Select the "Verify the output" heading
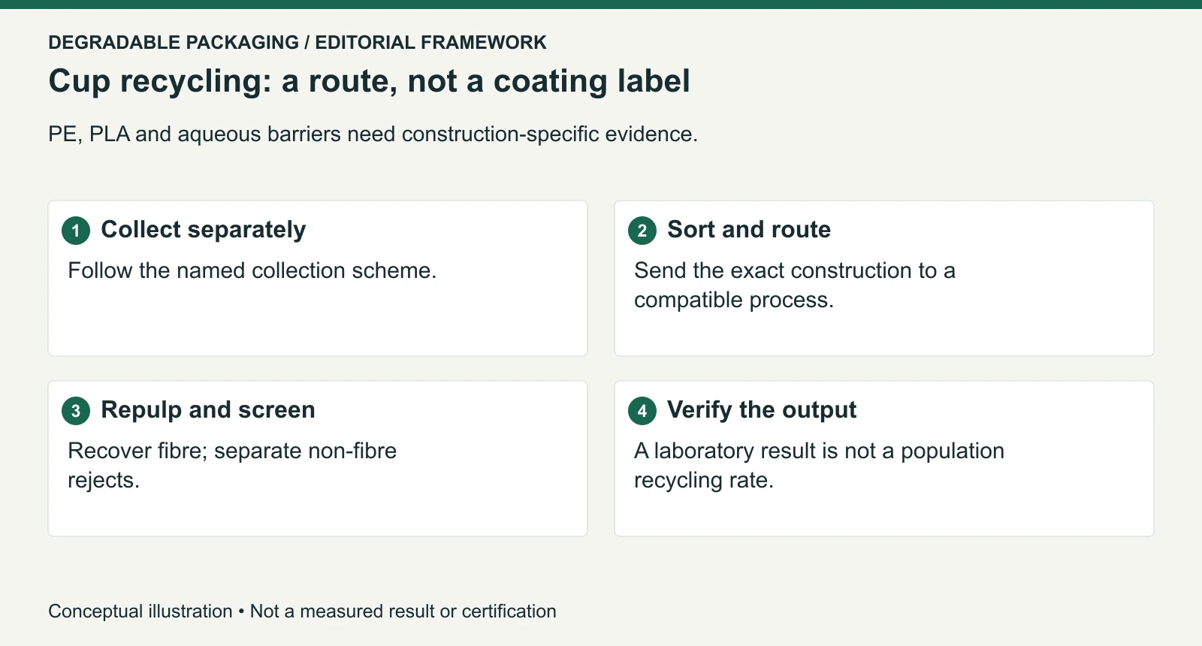1202x646 pixels. [762, 410]
